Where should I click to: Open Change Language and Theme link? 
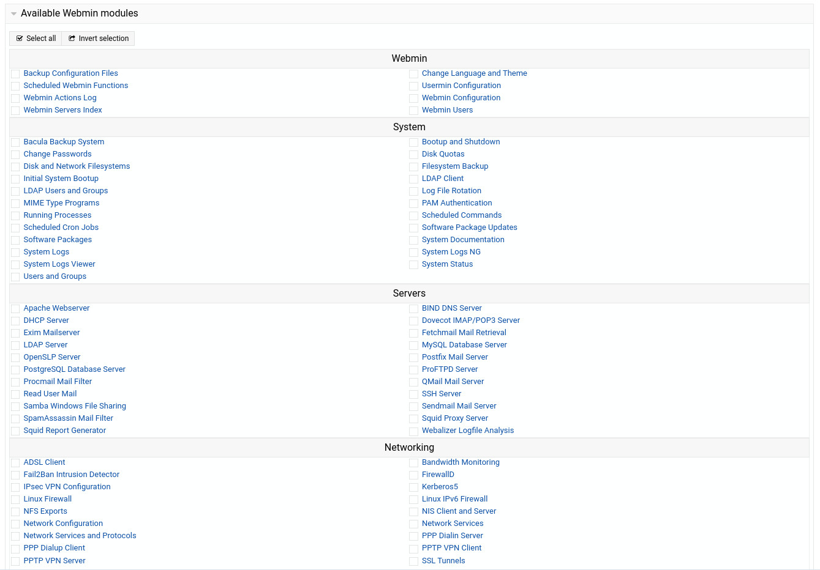tap(475, 73)
